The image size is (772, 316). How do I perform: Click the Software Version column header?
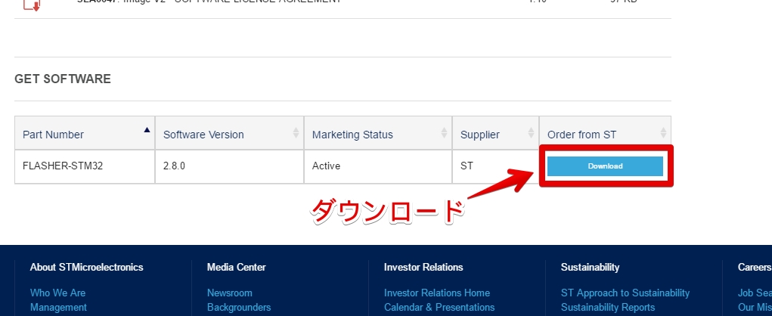(229, 133)
